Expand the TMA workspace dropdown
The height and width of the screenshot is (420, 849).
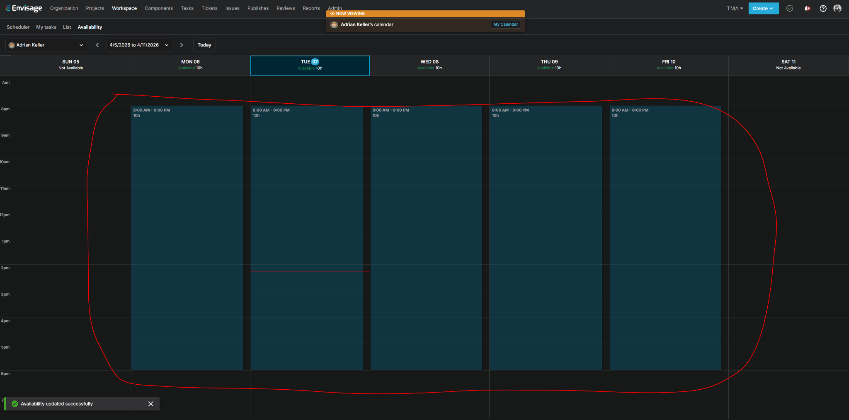click(735, 8)
